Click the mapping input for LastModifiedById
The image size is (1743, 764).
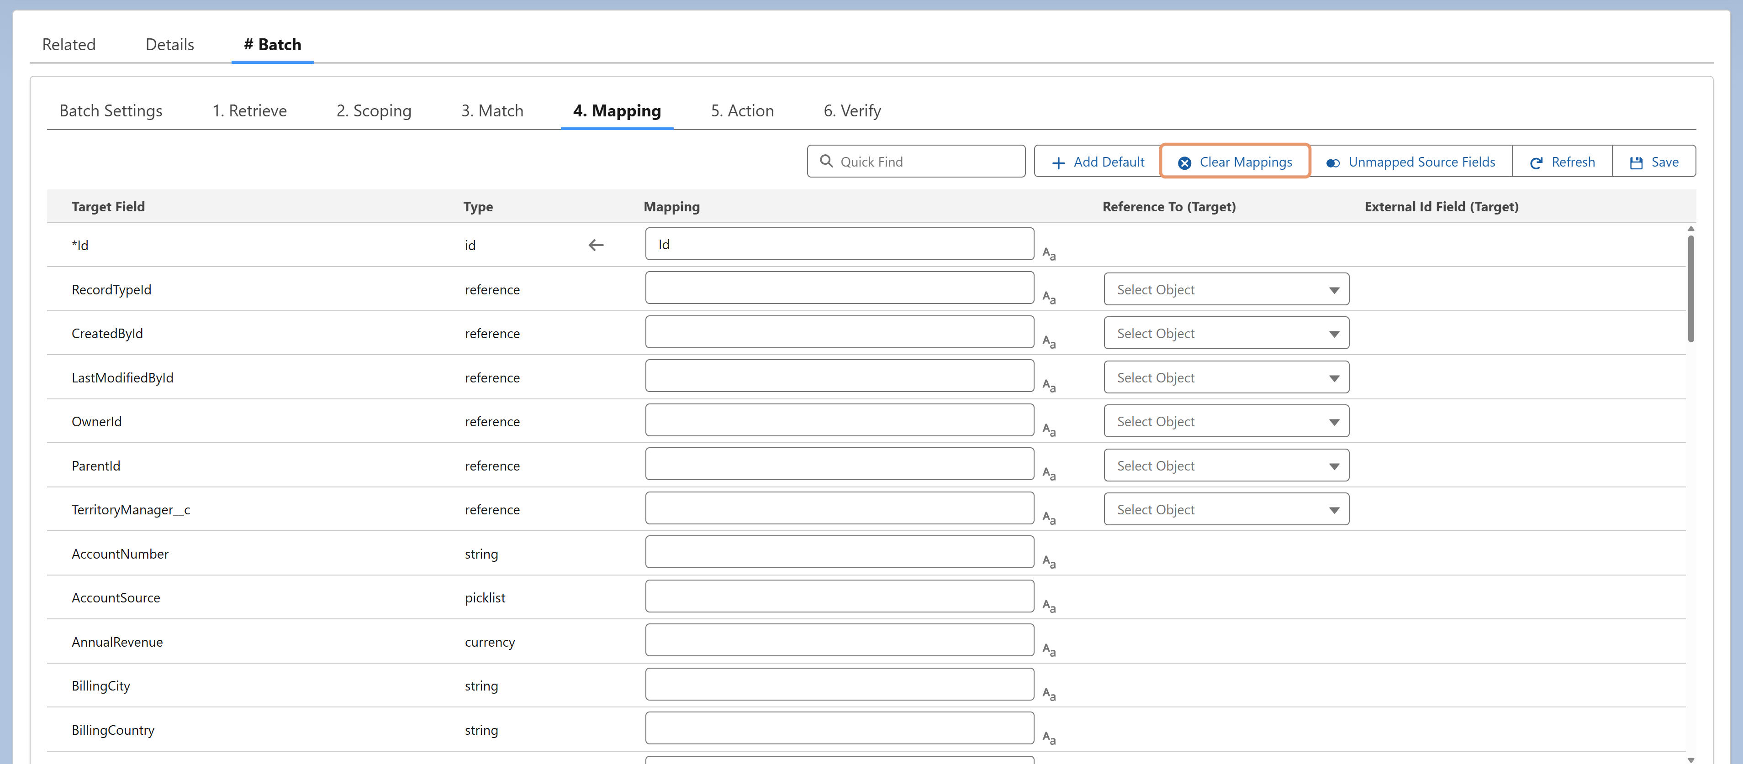coord(839,376)
